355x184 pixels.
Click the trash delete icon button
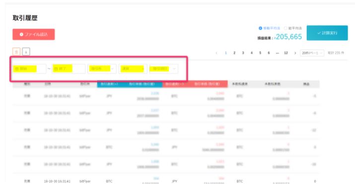16,52
